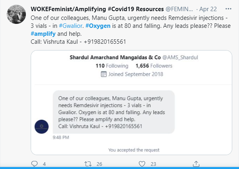Image resolution: width=239 pixels, height=169 pixels.
Task: Like the tweet with heart icon
Action: [x=142, y=163]
